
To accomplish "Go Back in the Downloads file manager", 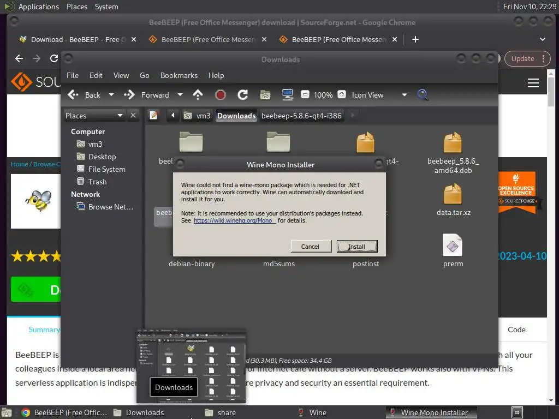I will pos(85,95).
